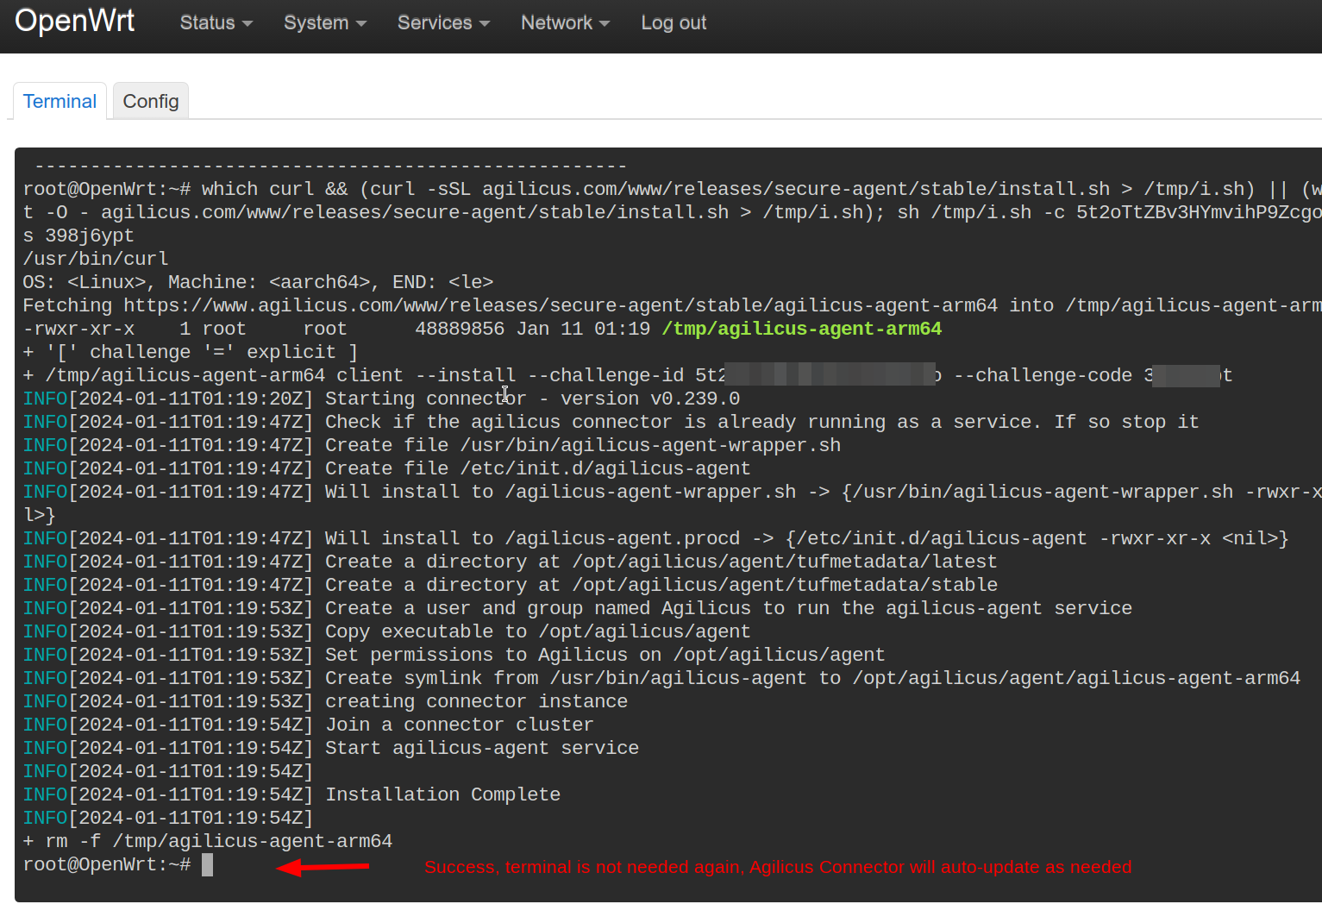This screenshot has width=1322, height=923.
Task: Click the 'Join a connector cluster' line
Action: [459, 725]
